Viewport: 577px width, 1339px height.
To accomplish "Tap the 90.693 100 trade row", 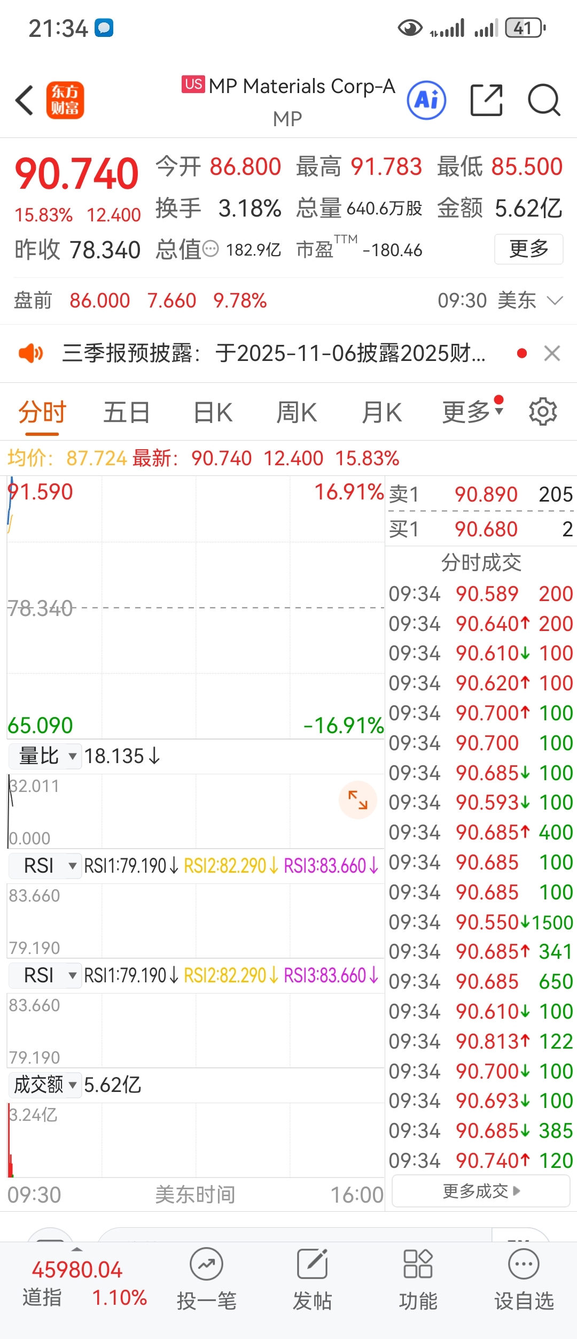I will (x=481, y=1101).
